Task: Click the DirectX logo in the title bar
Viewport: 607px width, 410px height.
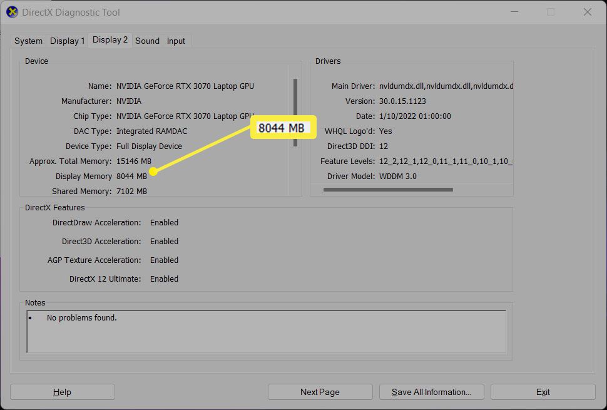Action: [x=12, y=12]
